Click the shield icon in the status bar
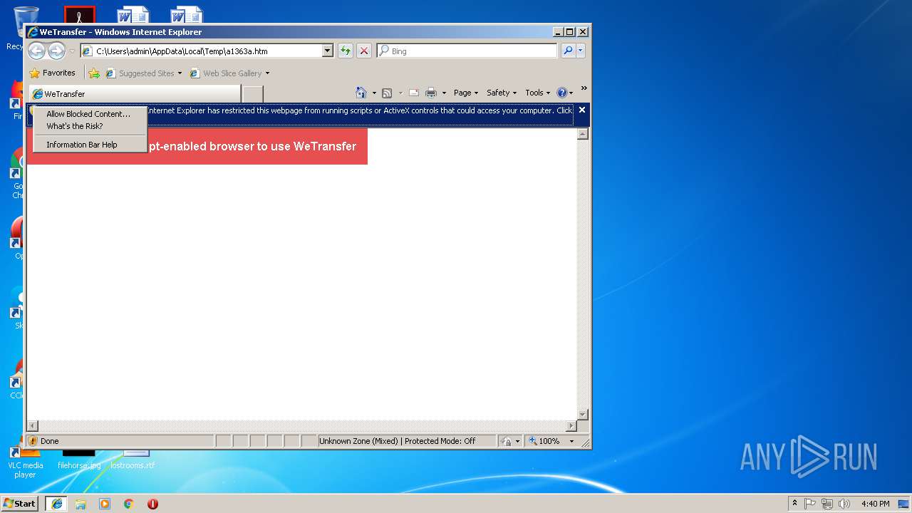The height and width of the screenshot is (513, 912). click(x=33, y=441)
